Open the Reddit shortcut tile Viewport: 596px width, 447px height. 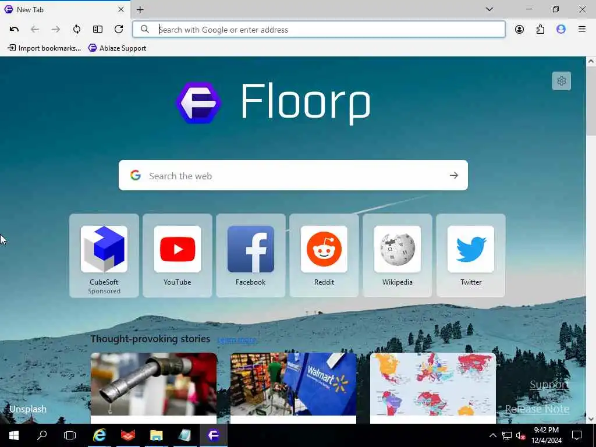[x=324, y=256]
